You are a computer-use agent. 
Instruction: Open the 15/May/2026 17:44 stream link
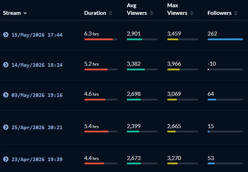pos(37,35)
